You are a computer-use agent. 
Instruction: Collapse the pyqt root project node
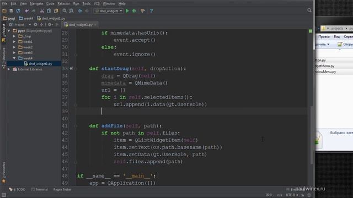click(x=9, y=31)
